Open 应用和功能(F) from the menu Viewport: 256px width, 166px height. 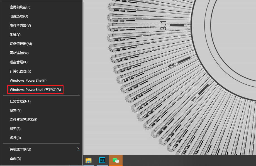pos(41,7)
